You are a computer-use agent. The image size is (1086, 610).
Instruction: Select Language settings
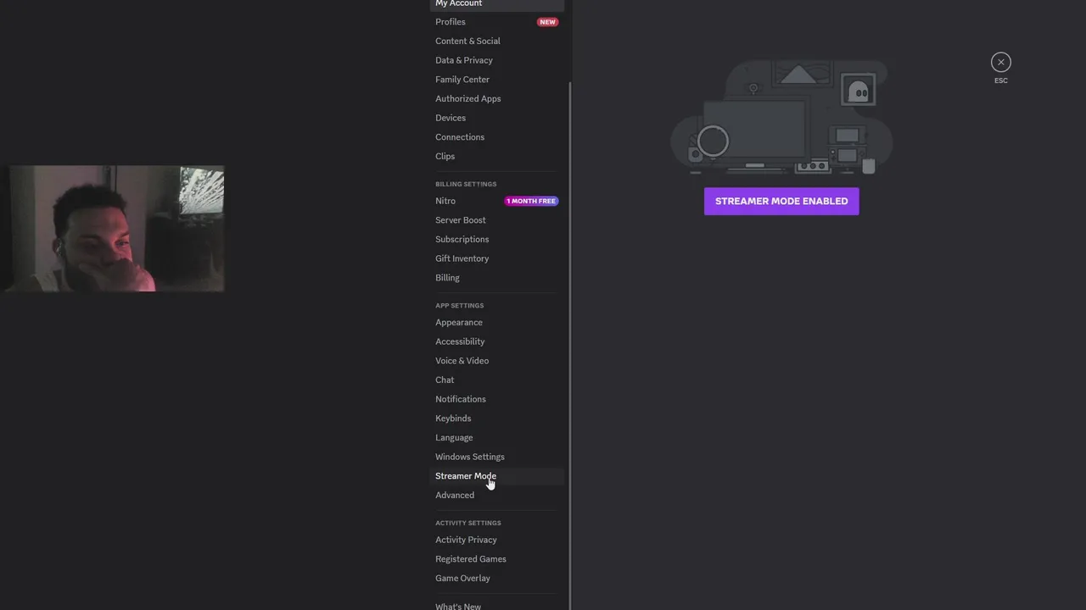tap(496, 437)
